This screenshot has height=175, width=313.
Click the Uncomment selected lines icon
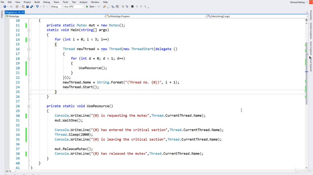117,7
